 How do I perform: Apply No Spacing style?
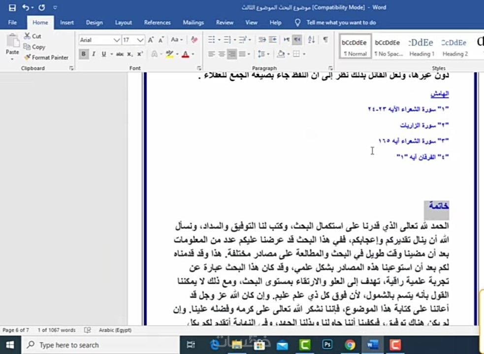point(388,46)
